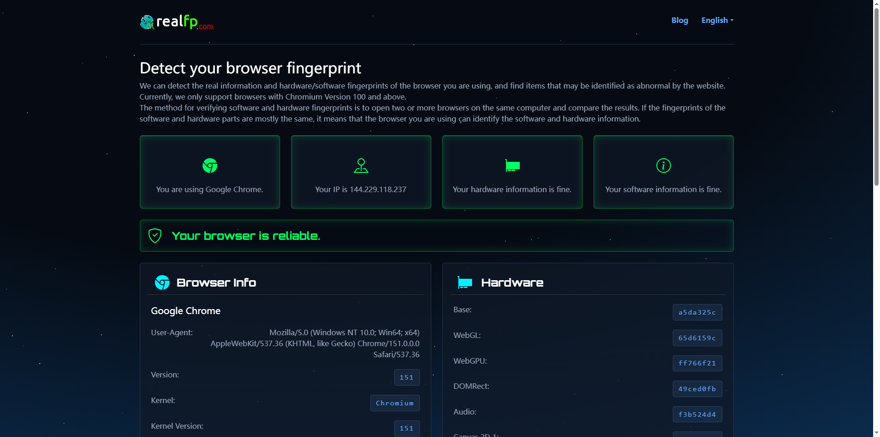Image resolution: width=880 pixels, height=437 pixels.
Task: Click the location pin icon above IP
Action: [x=361, y=166]
